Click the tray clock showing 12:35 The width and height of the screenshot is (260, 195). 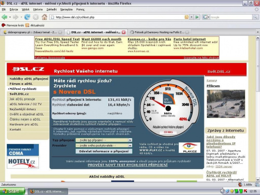tap(253, 191)
